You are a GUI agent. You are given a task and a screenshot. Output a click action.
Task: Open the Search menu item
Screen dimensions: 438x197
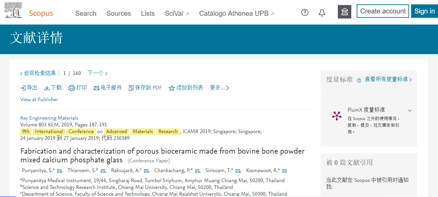coord(86,13)
